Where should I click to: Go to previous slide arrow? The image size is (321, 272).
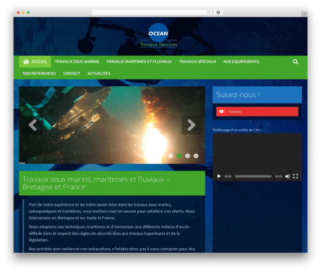[33, 125]
